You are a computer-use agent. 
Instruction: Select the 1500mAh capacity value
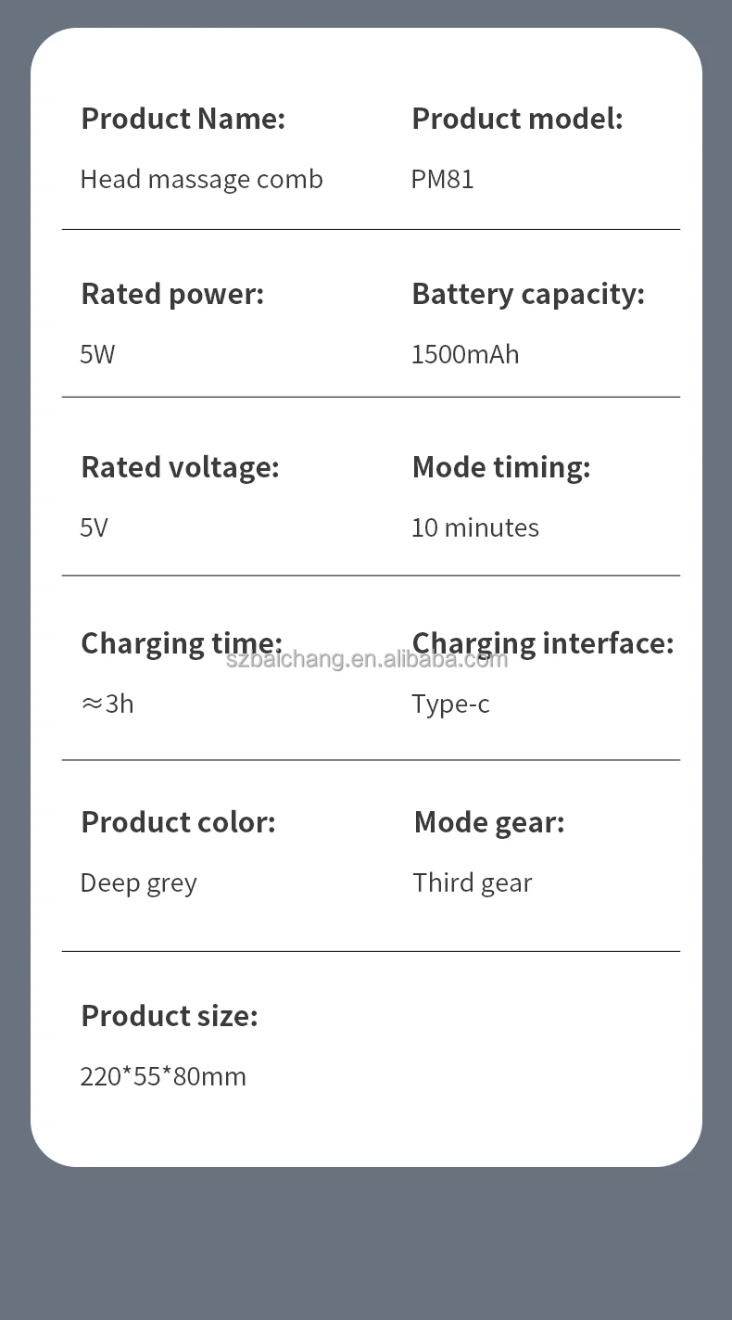(x=465, y=354)
